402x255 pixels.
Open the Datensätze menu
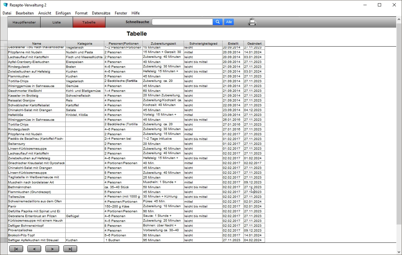pyautogui.click(x=101, y=13)
